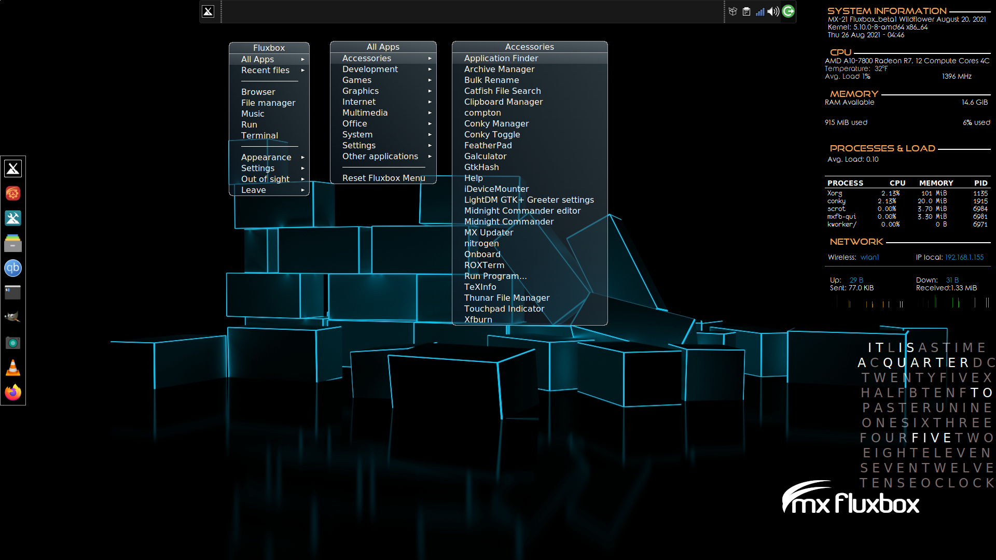Open Settings category in All Apps
This screenshot has height=560, width=996.
[x=383, y=146]
